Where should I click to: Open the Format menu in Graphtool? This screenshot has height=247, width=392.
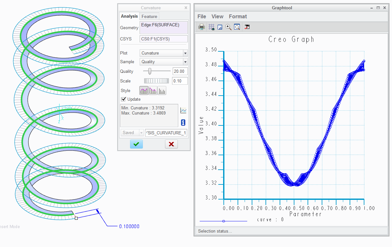coord(238,16)
